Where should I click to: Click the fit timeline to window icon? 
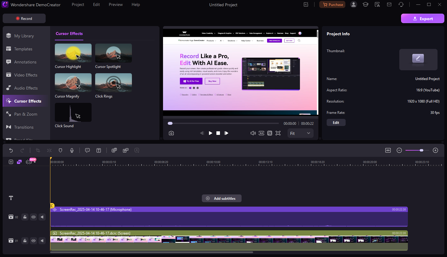coord(388,150)
